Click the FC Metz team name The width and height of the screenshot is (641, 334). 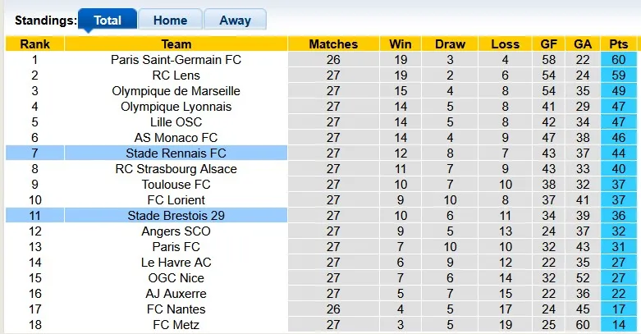(x=176, y=325)
